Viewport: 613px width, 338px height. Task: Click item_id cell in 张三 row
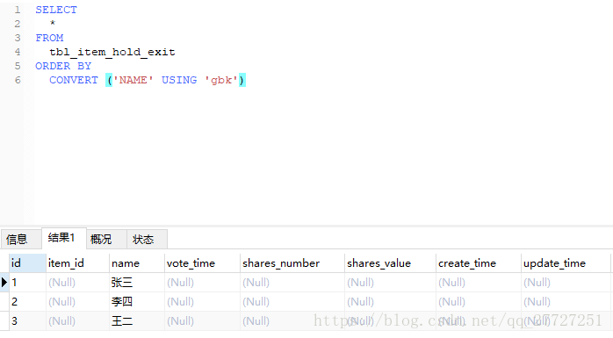78,282
